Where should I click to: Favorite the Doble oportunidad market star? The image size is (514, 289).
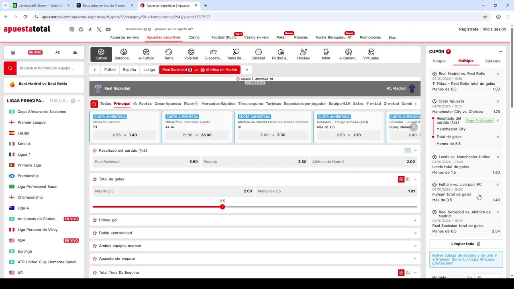[95, 233]
